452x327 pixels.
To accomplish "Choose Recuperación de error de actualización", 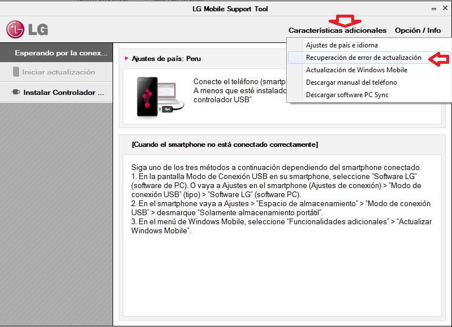I will [x=369, y=58].
